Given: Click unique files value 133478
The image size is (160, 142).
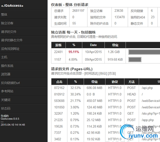Looking at the screenshot, I should click(x=120, y=17).
